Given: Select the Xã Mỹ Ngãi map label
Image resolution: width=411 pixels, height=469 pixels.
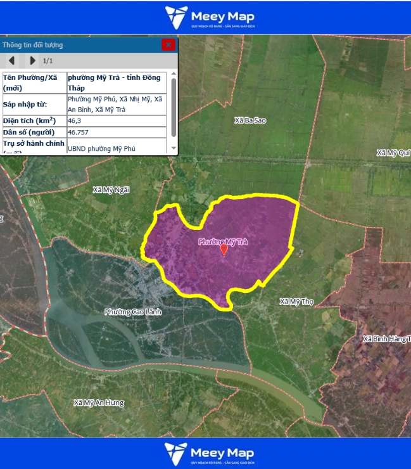Looking at the screenshot, I should [x=111, y=190].
